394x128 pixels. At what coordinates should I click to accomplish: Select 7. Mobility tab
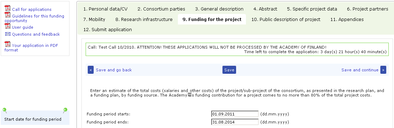click(x=94, y=19)
